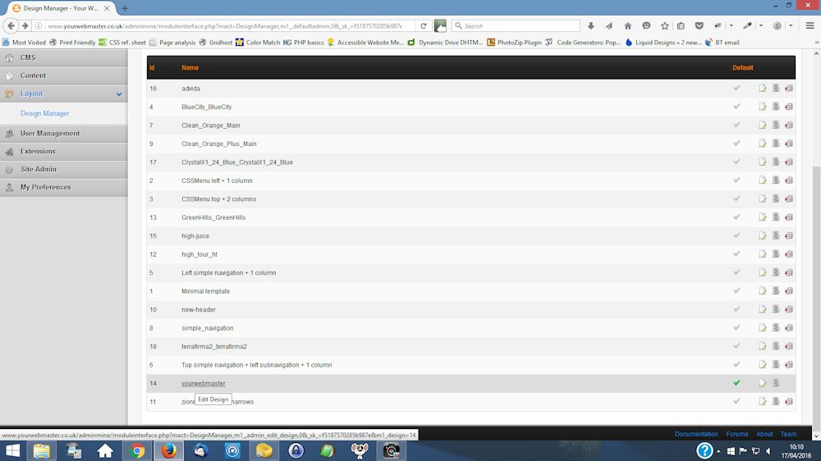Image resolution: width=821 pixels, height=461 pixels.
Task: Click the export icon for simple_navigation
Action: 776,328
